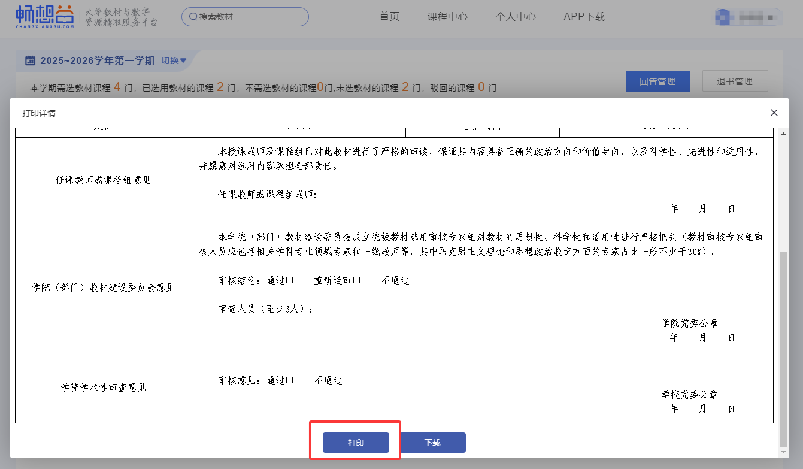The height and width of the screenshot is (469, 803).
Task: Close the 打印详情 dialog
Action: [774, 113]
